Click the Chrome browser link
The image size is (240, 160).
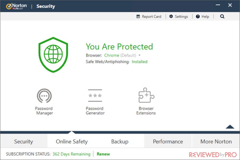pyautogui.click(x=111, y=55)
